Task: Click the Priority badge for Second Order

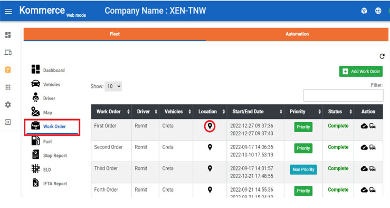Action: [303, 148]
